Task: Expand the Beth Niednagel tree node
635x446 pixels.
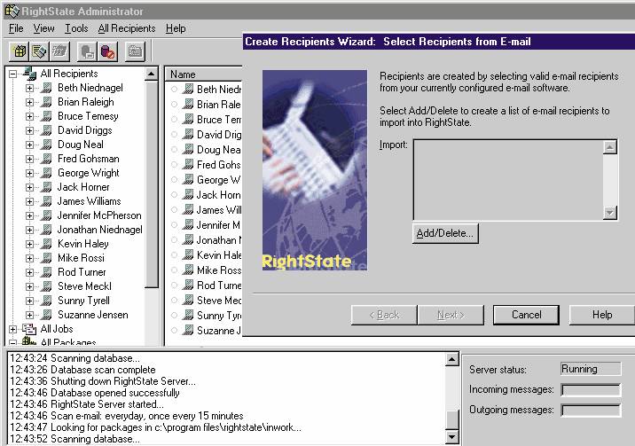Action: pyautogui.click(x=29, y=88)
